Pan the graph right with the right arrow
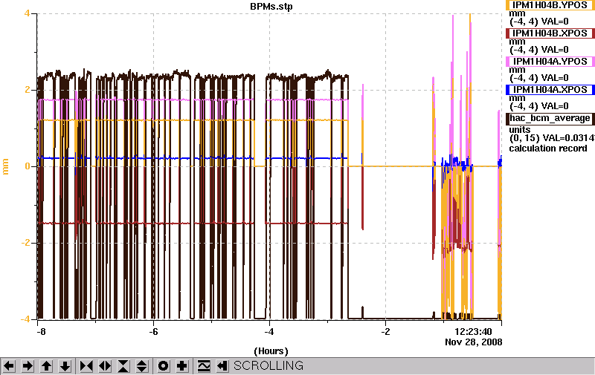Image resolution: width=595 pixels, height=375 pixels. [28, 366]
